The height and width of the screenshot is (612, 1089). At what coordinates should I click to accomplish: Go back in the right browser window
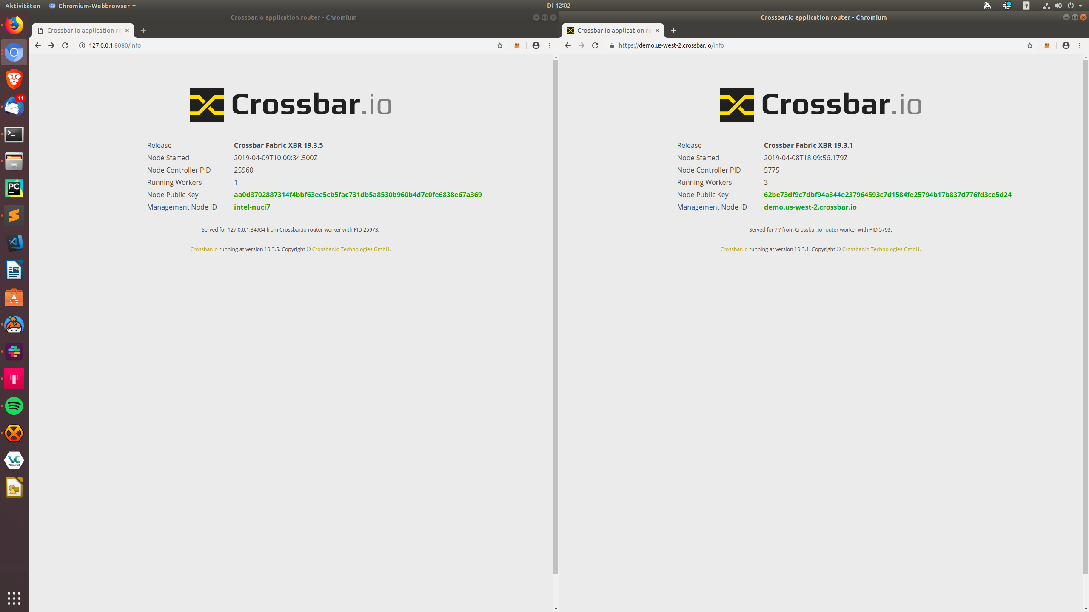[567, 45]
